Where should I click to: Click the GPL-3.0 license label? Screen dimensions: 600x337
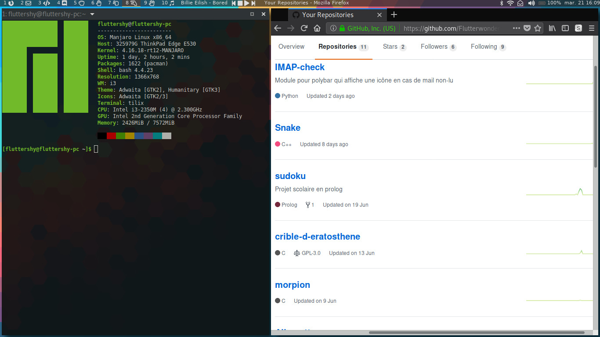coord(307,253)
